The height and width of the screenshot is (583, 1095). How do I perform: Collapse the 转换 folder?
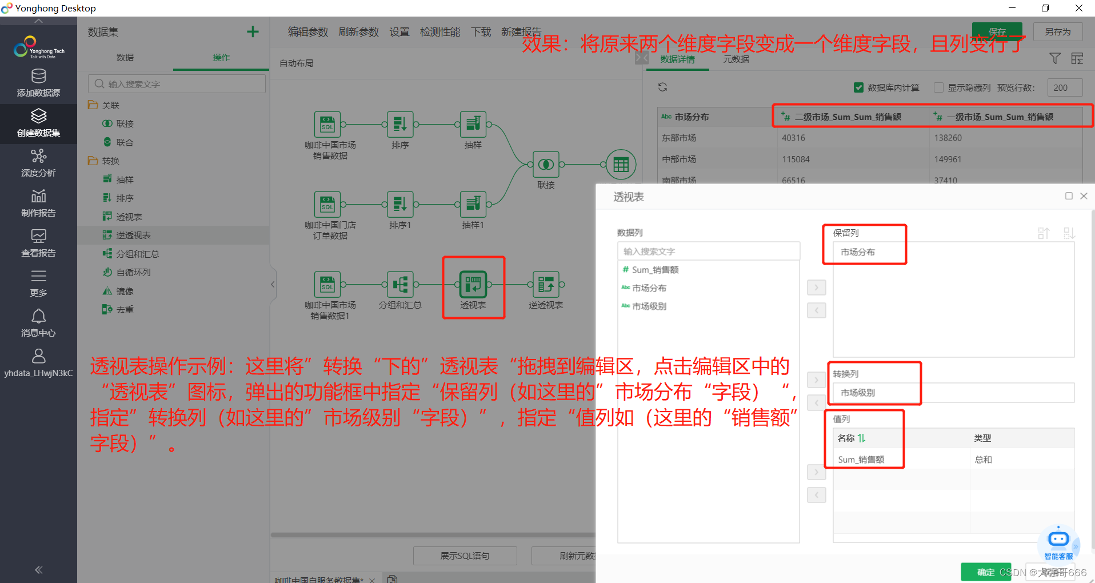(x=93, y=161)
